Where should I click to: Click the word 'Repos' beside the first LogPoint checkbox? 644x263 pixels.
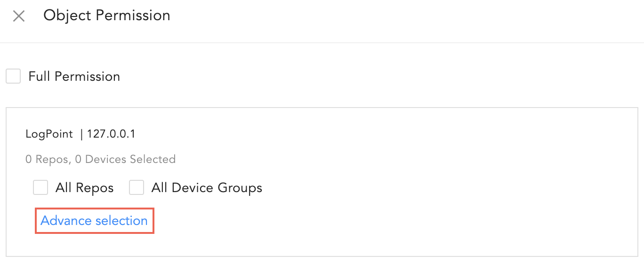(x=95, y=188)
